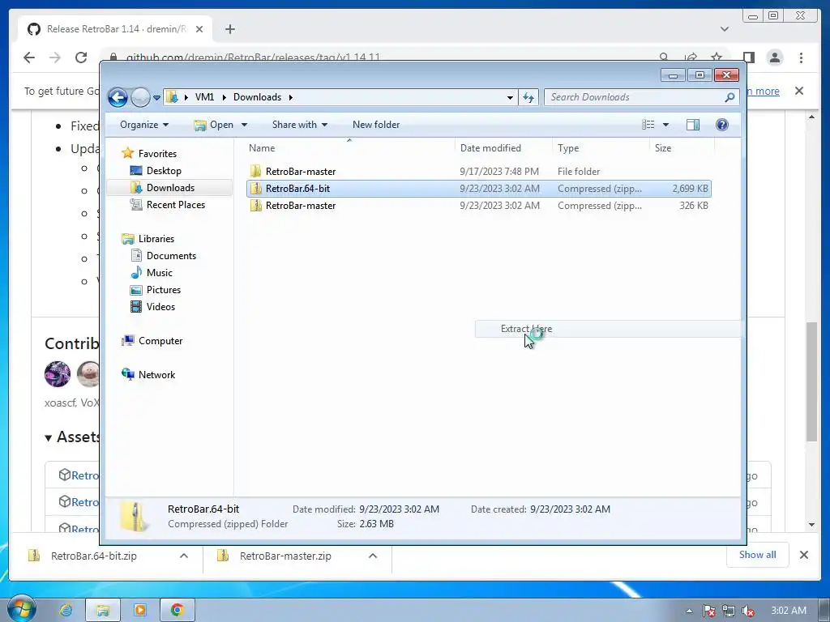
Task: Bookmark this page with star icon
Action: tap(717, 58)
